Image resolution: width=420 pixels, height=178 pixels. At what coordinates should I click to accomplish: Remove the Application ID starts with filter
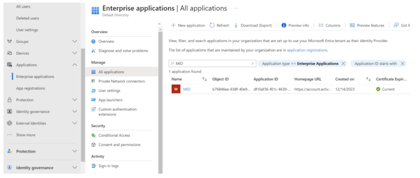click(402, 63)
